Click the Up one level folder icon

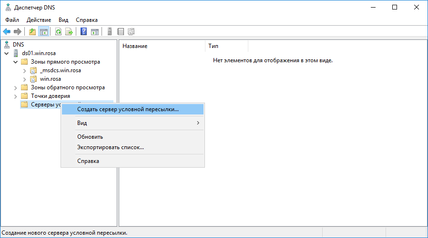pos(32,32)
